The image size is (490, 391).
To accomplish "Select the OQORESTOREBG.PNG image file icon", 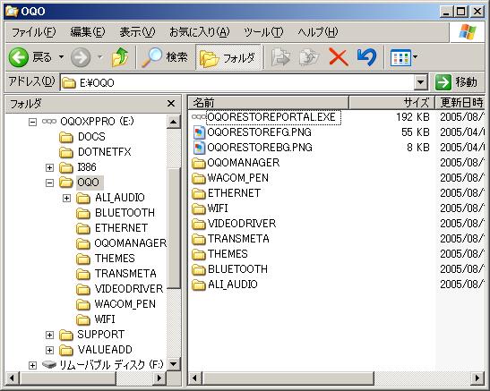I will [199, 148].
